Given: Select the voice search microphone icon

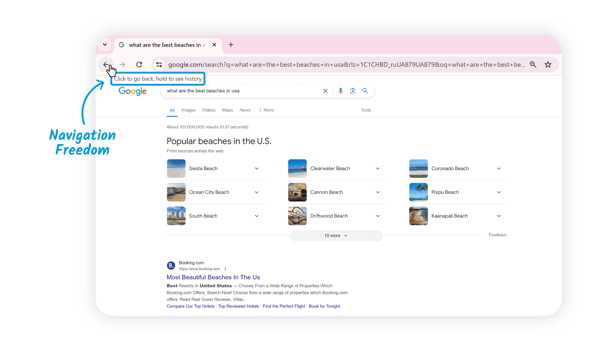Looking at the screenshot, I should click(340, 91).
